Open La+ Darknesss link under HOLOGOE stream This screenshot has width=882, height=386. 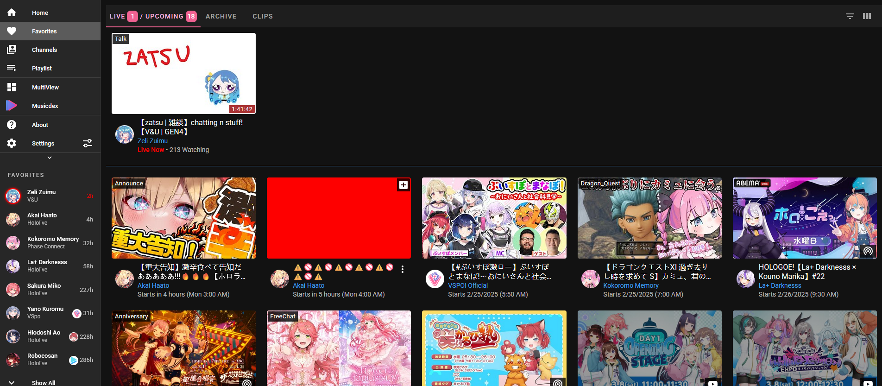(780, 285)
